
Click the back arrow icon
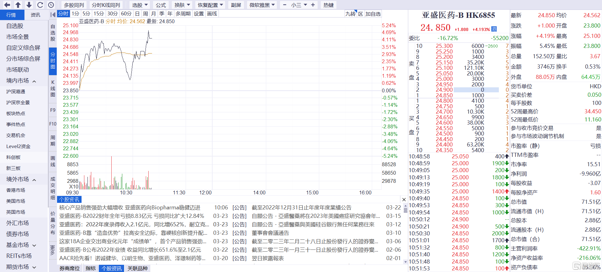[7, 5]
